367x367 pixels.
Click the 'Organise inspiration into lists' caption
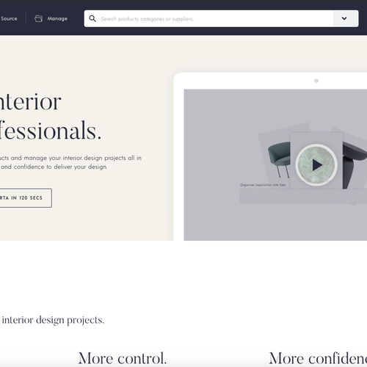point(263,185)
